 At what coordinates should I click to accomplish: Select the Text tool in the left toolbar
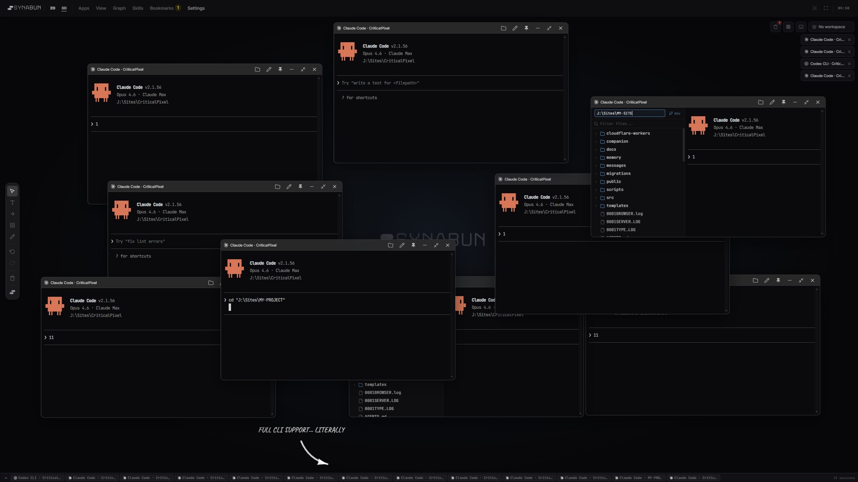click(12, 202)
